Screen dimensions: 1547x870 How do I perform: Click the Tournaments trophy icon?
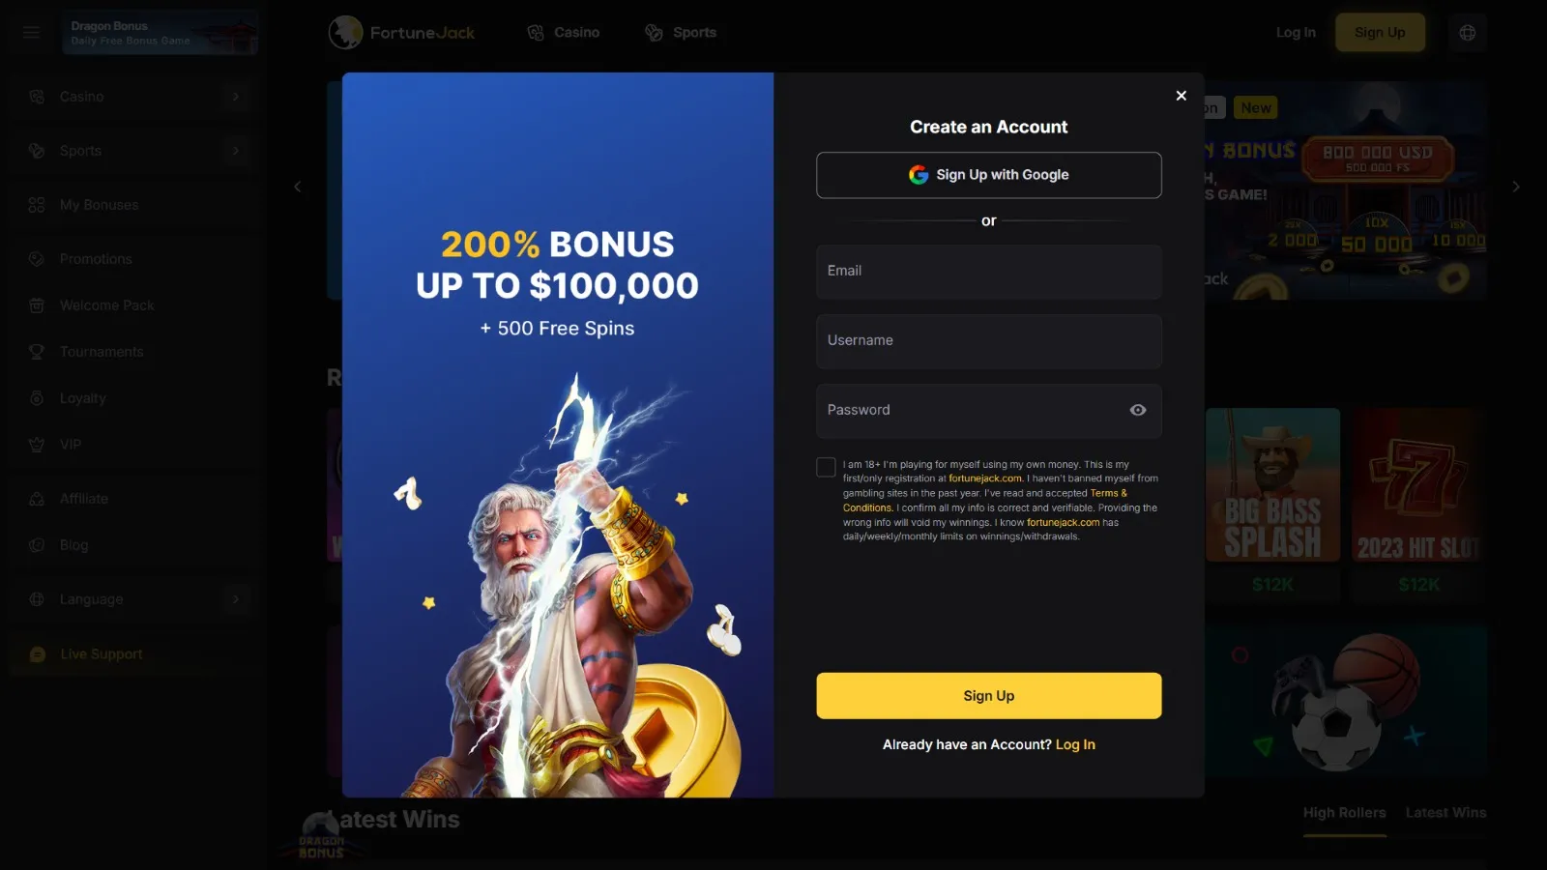(x=37, y=352)
